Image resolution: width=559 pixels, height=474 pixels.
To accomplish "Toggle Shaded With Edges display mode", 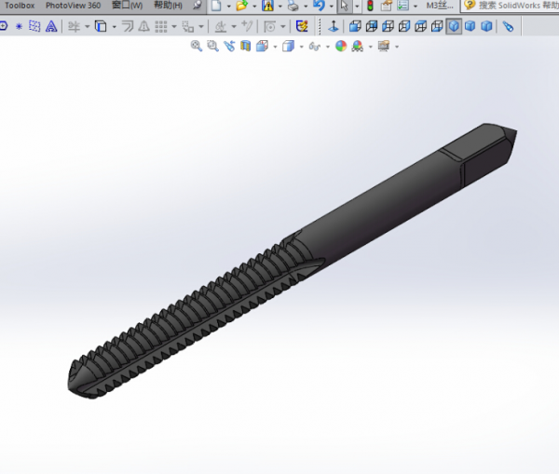I will [453, 26].
